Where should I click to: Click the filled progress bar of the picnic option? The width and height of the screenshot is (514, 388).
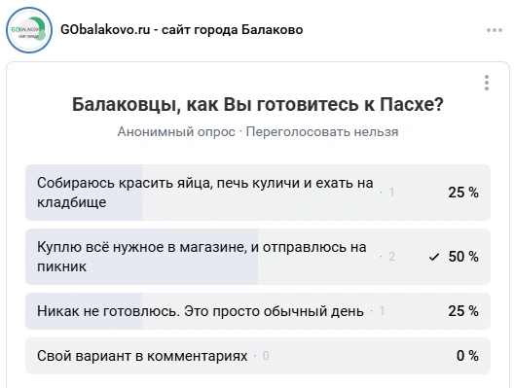tap(141, 257)
